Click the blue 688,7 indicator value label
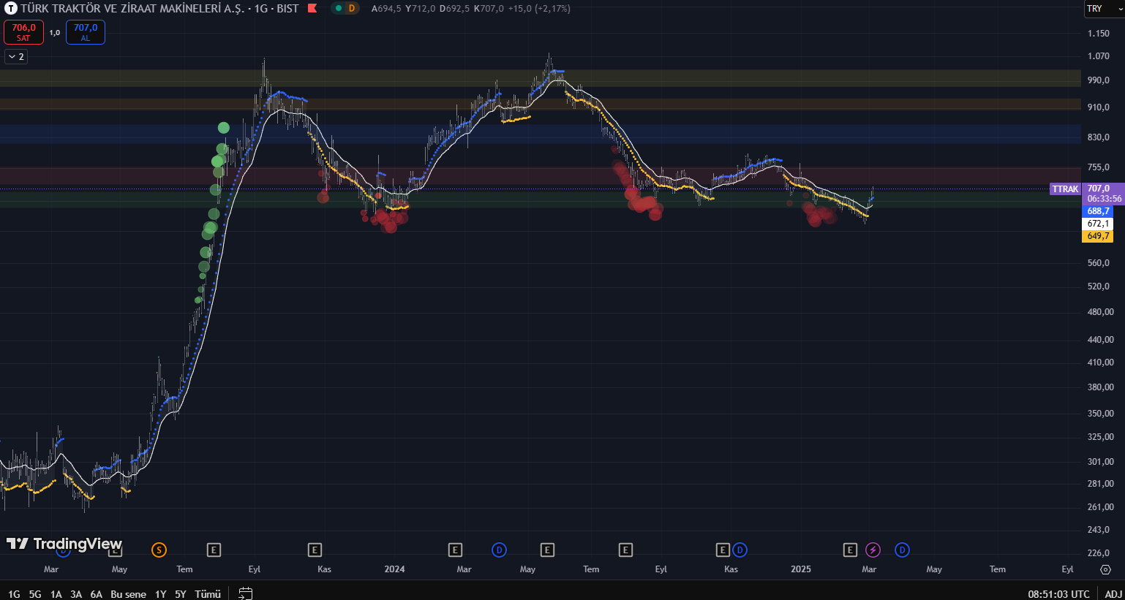Image resolution: width=1125 pixels, height=600 pixels. (1097, 211)
